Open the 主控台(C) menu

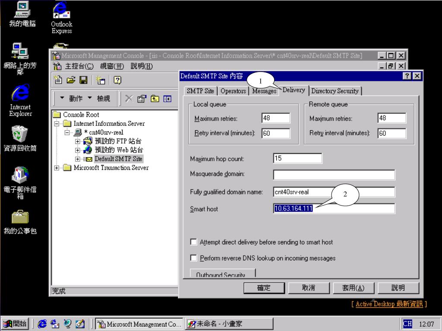pyautogui.click(x=79, y=66)
